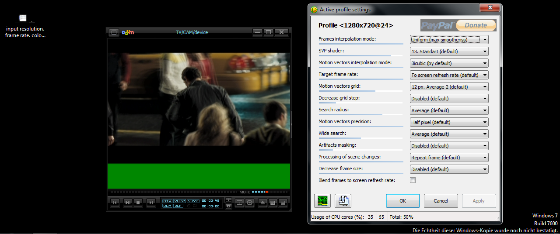Stop video playback in the player
560x234 pixels.
tap(138, 203)
